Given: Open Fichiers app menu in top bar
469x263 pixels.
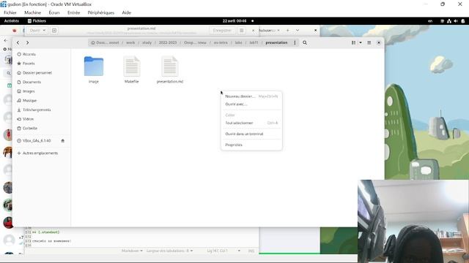Looking at the screenshot, I should point(37,21).
